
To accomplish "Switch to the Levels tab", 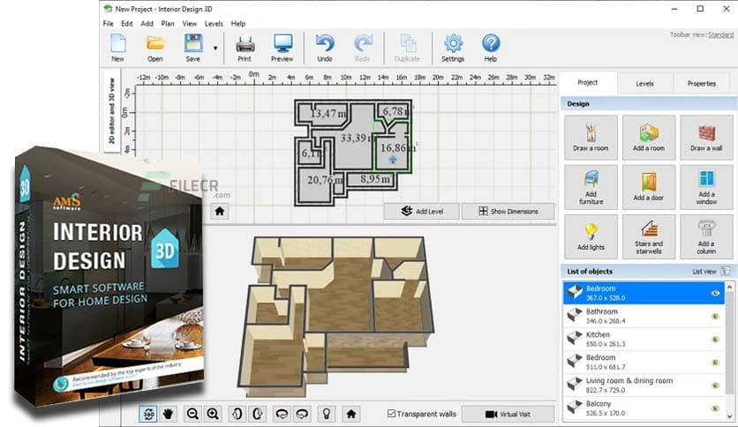I will (644, 83).
